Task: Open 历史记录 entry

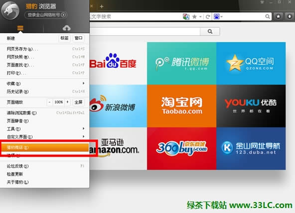Action: [x=44, y=92]
